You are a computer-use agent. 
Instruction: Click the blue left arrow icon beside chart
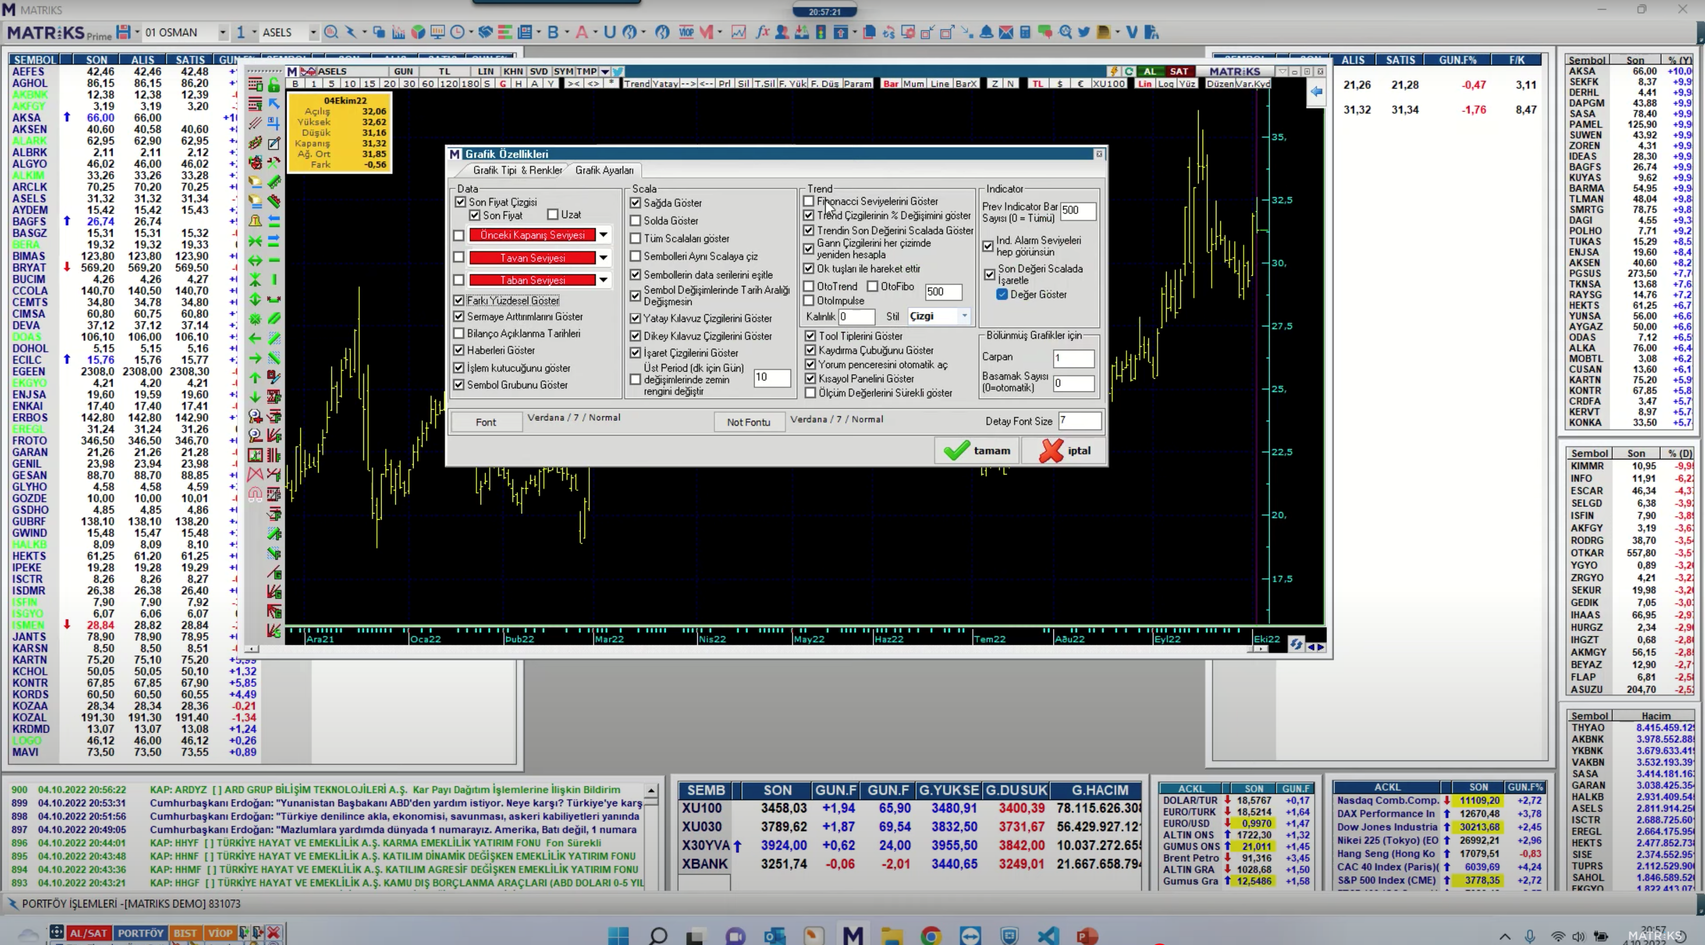pyautogui.click(x=1316, y=92)
